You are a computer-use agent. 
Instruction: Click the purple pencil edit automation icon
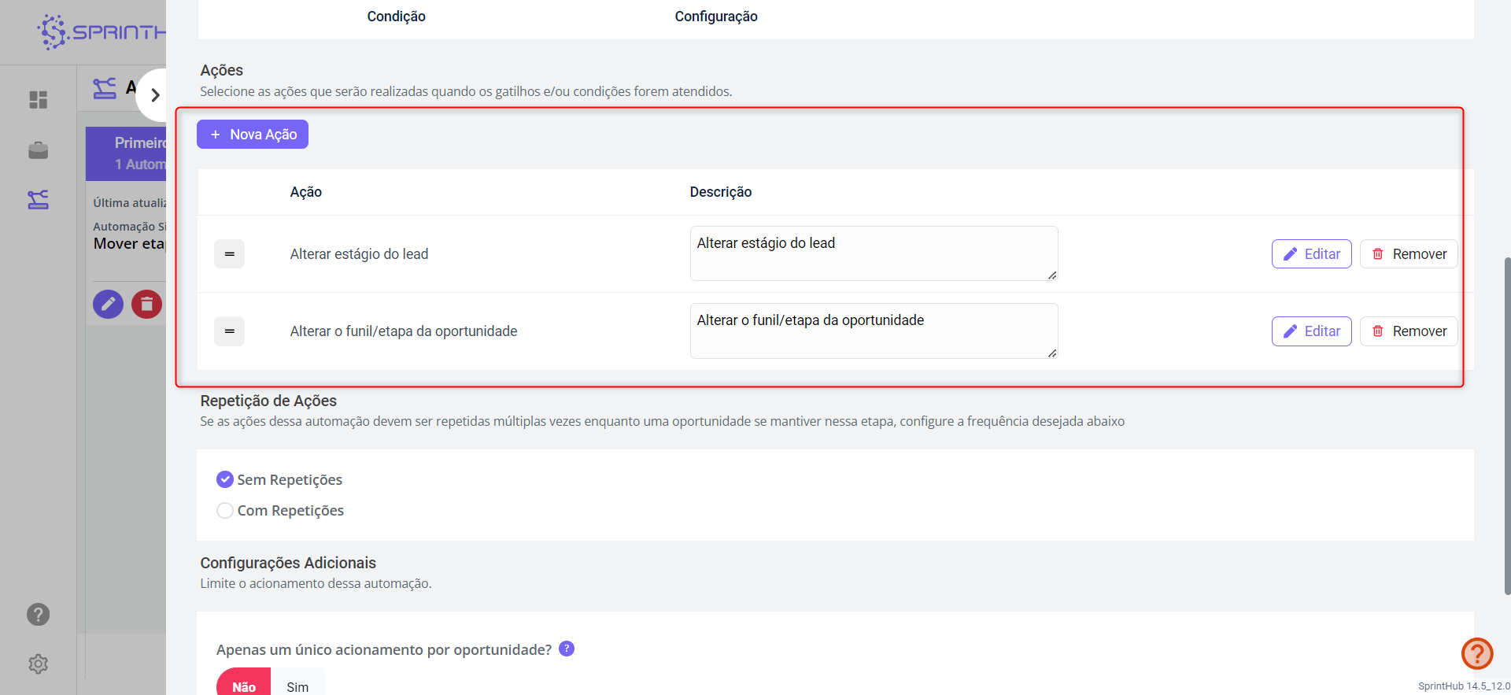108,304
